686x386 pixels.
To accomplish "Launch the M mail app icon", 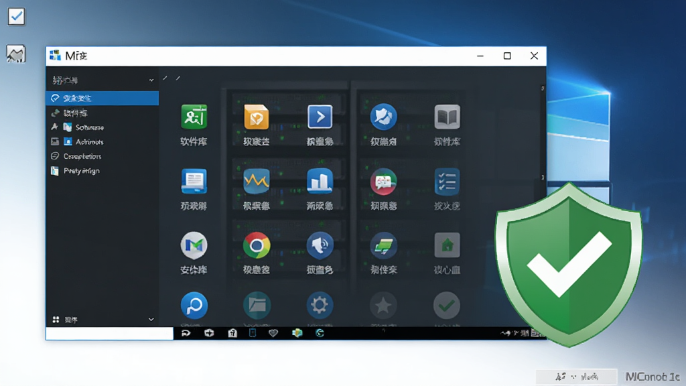I will coord(194,245).
